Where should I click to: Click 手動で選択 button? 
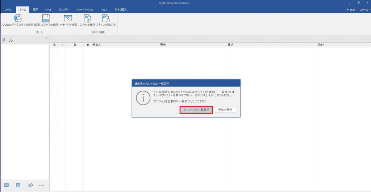[225, 110]
